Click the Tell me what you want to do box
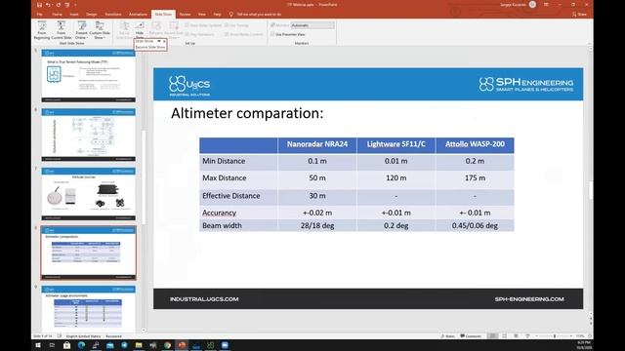This screenshot has height=351, width=625. click(x=255, y=14)
